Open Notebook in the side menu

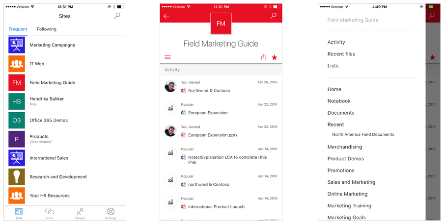tap(339, 101)
